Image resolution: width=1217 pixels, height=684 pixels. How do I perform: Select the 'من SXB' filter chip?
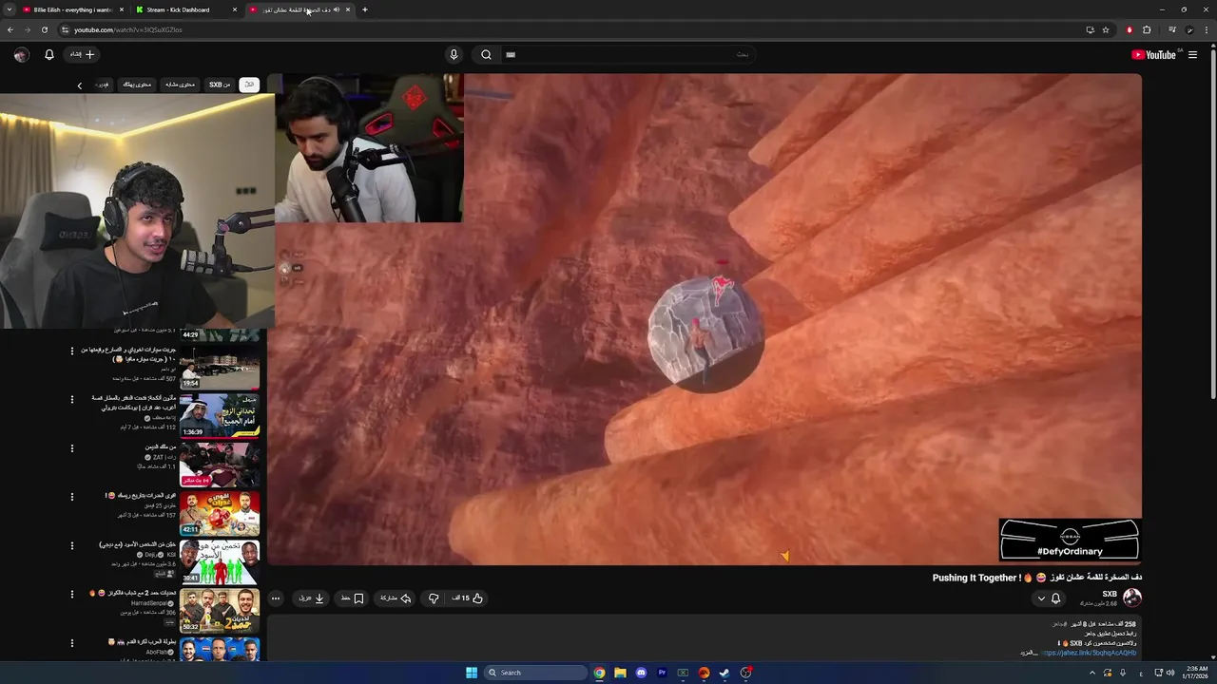click(x=220, y=85)
